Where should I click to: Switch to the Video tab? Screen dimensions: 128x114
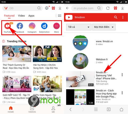(x=22, y=16)
